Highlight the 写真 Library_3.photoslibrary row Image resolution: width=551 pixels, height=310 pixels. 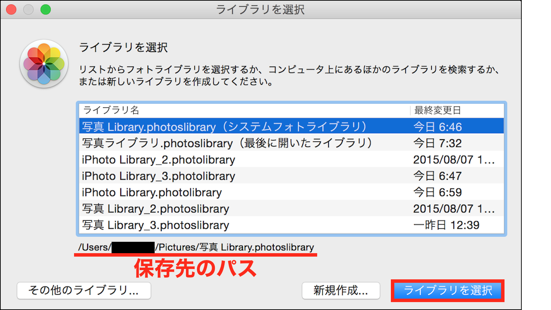[x=291, y=225]
